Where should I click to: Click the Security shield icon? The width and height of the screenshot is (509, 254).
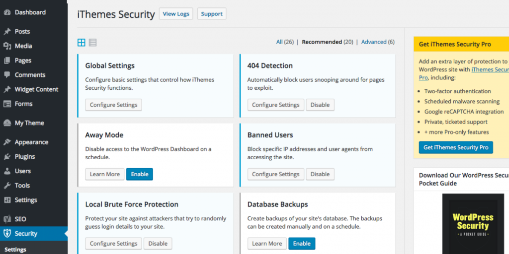[x=7, y=234]
